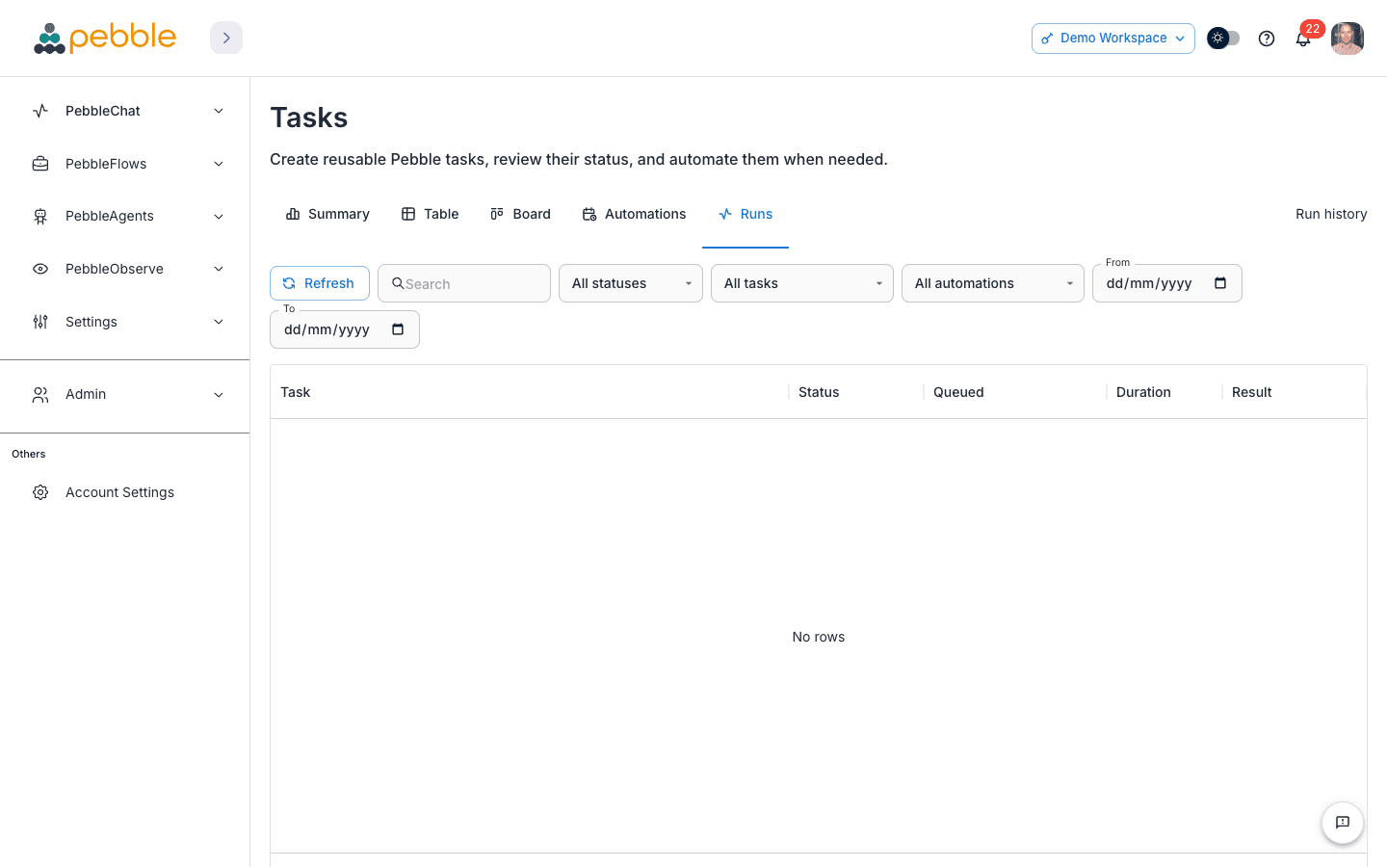Click the Table tab grid icon
The width and height of the screenshot is (1387, 867).
(408, 214)
